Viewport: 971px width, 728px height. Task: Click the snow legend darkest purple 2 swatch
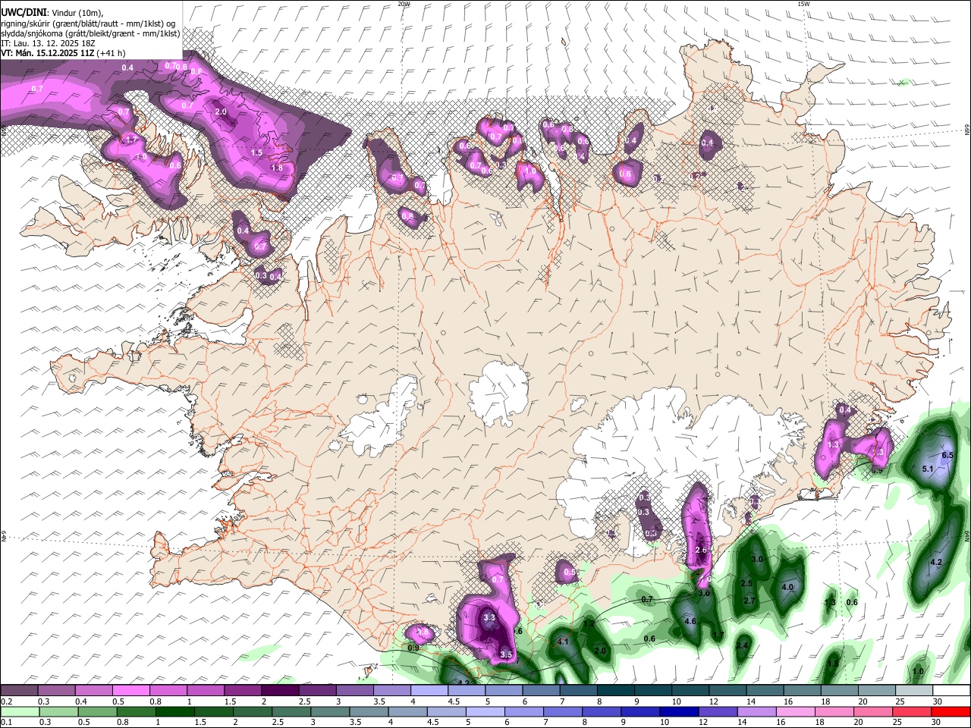pos(280,691)
